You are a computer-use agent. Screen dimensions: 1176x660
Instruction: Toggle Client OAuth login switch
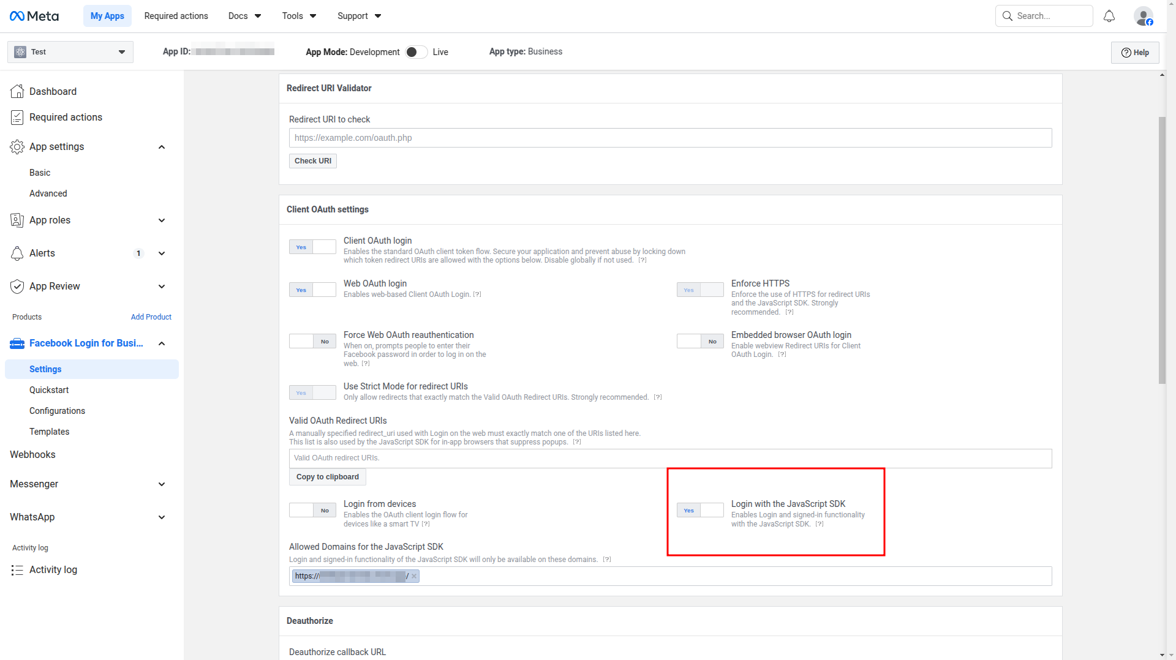(x=312, y=247)
